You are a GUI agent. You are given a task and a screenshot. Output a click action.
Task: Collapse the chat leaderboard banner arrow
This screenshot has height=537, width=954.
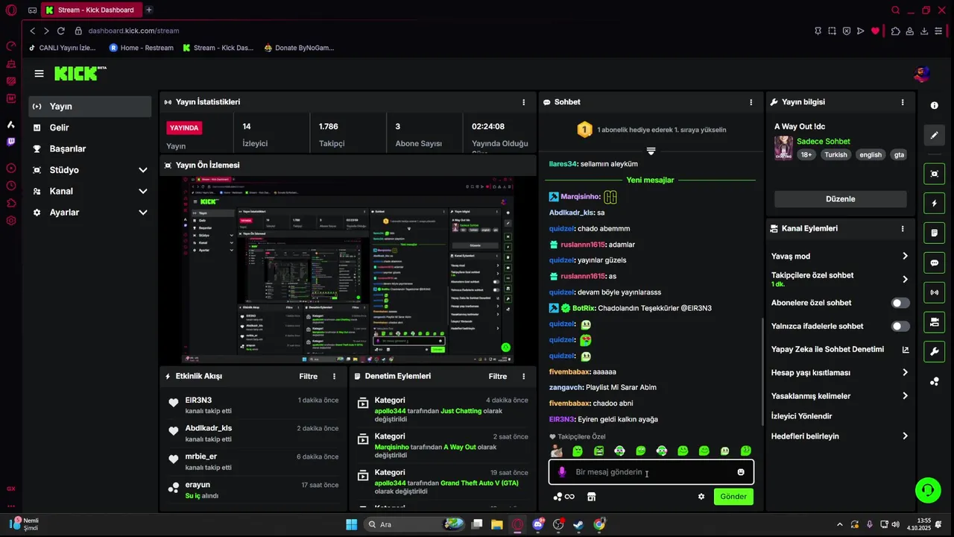tap(651, 151)
